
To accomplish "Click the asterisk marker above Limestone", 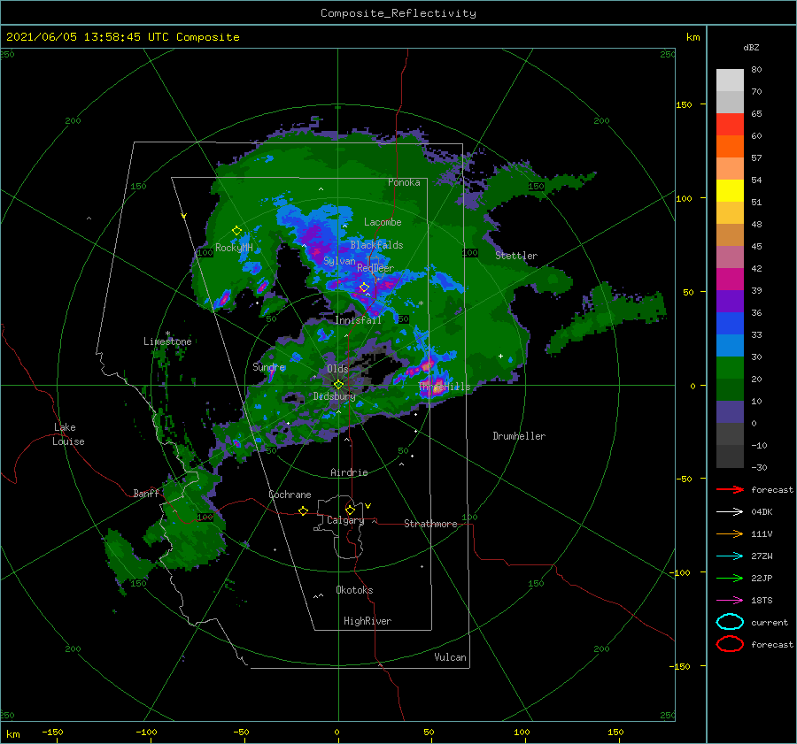I will click(167, 334).
